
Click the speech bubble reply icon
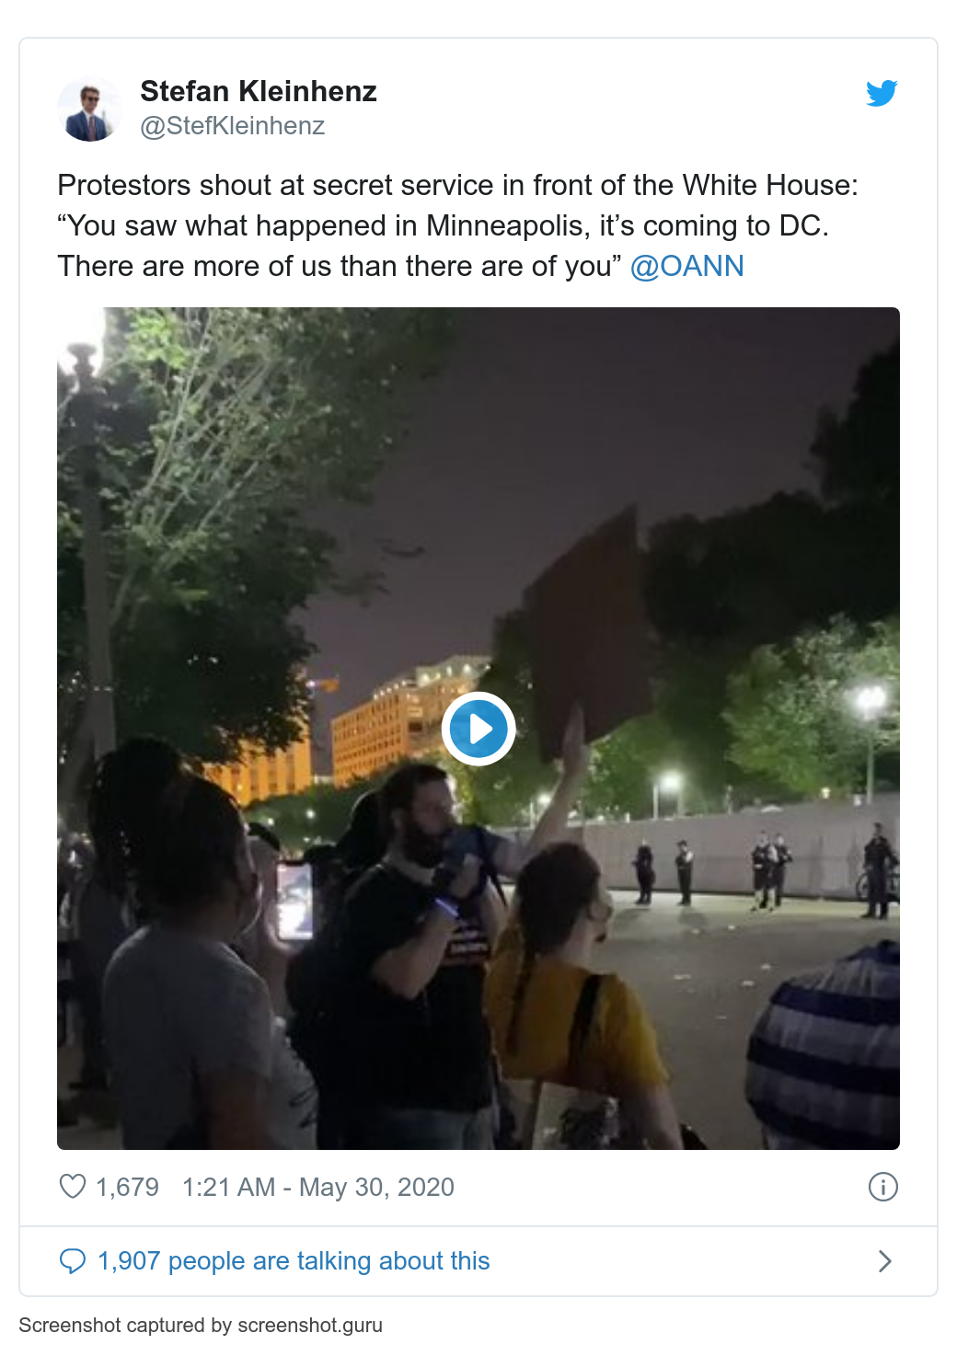(x=73, y=1261)
